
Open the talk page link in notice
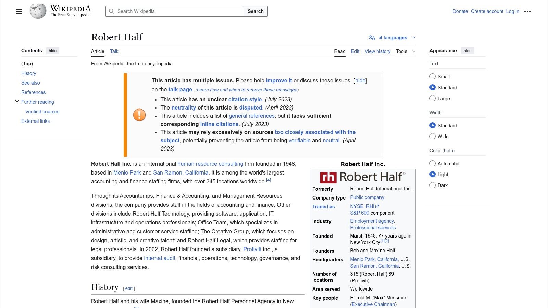(180, 90)
